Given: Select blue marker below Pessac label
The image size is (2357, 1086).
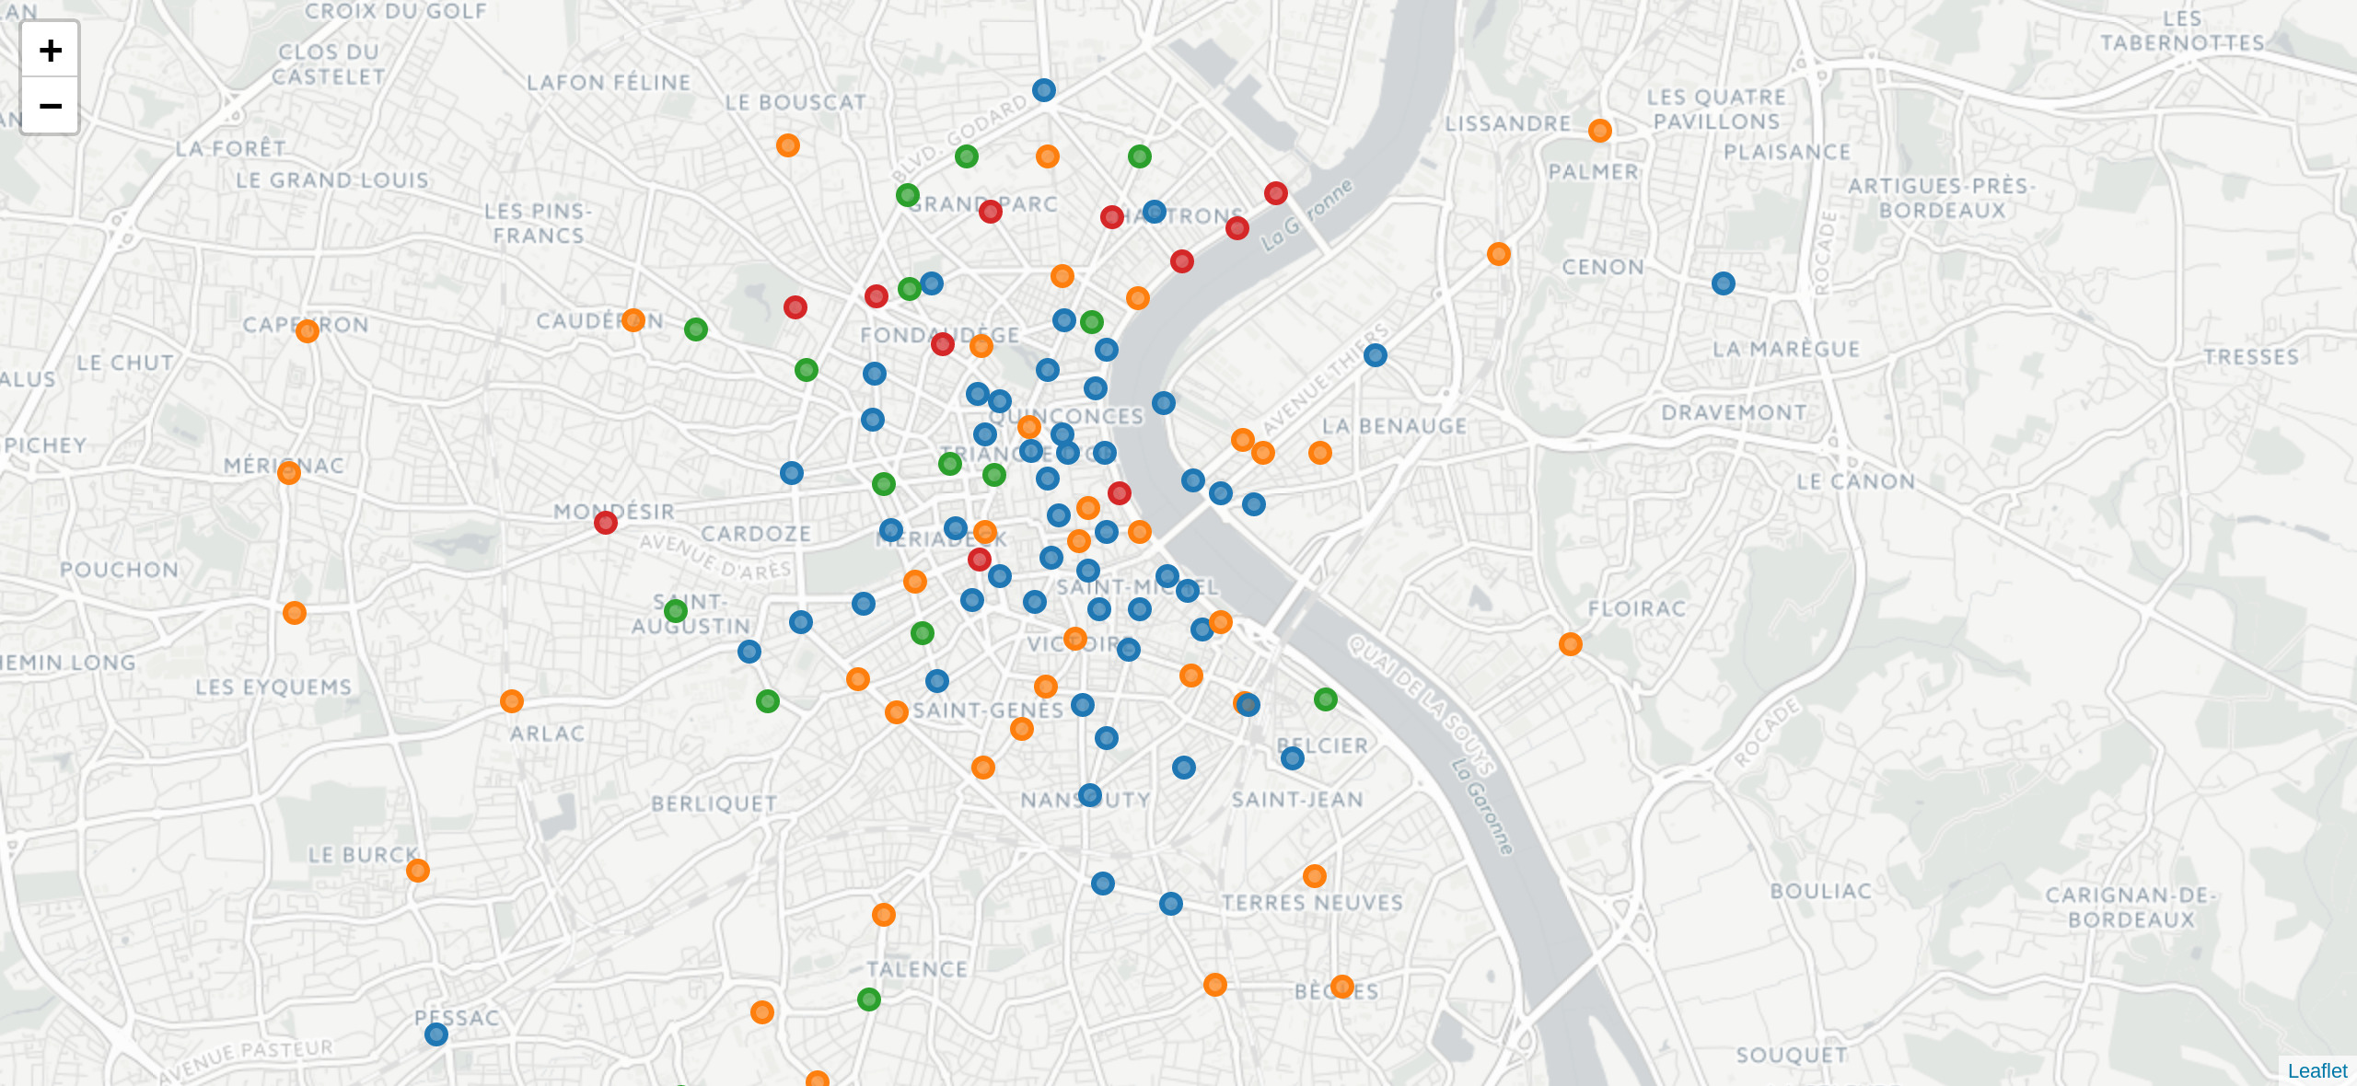Looking at the screenshot, I should point(436,1034).
